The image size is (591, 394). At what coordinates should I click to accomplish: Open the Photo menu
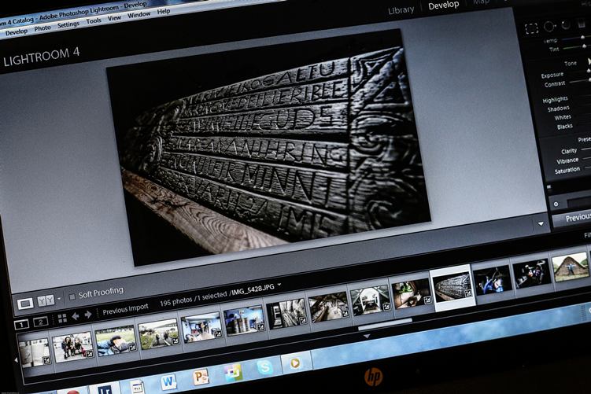click(42, 28)
